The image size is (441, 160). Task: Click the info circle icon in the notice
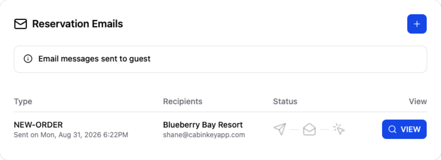[x=28, y=59]
